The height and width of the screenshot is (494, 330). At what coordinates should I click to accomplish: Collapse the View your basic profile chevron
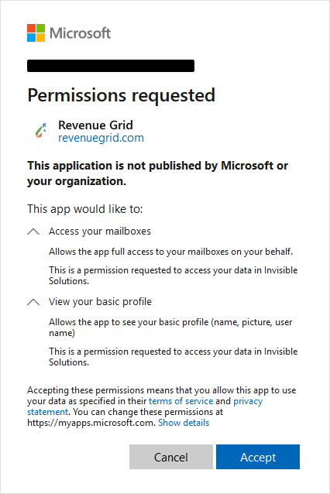33,302
